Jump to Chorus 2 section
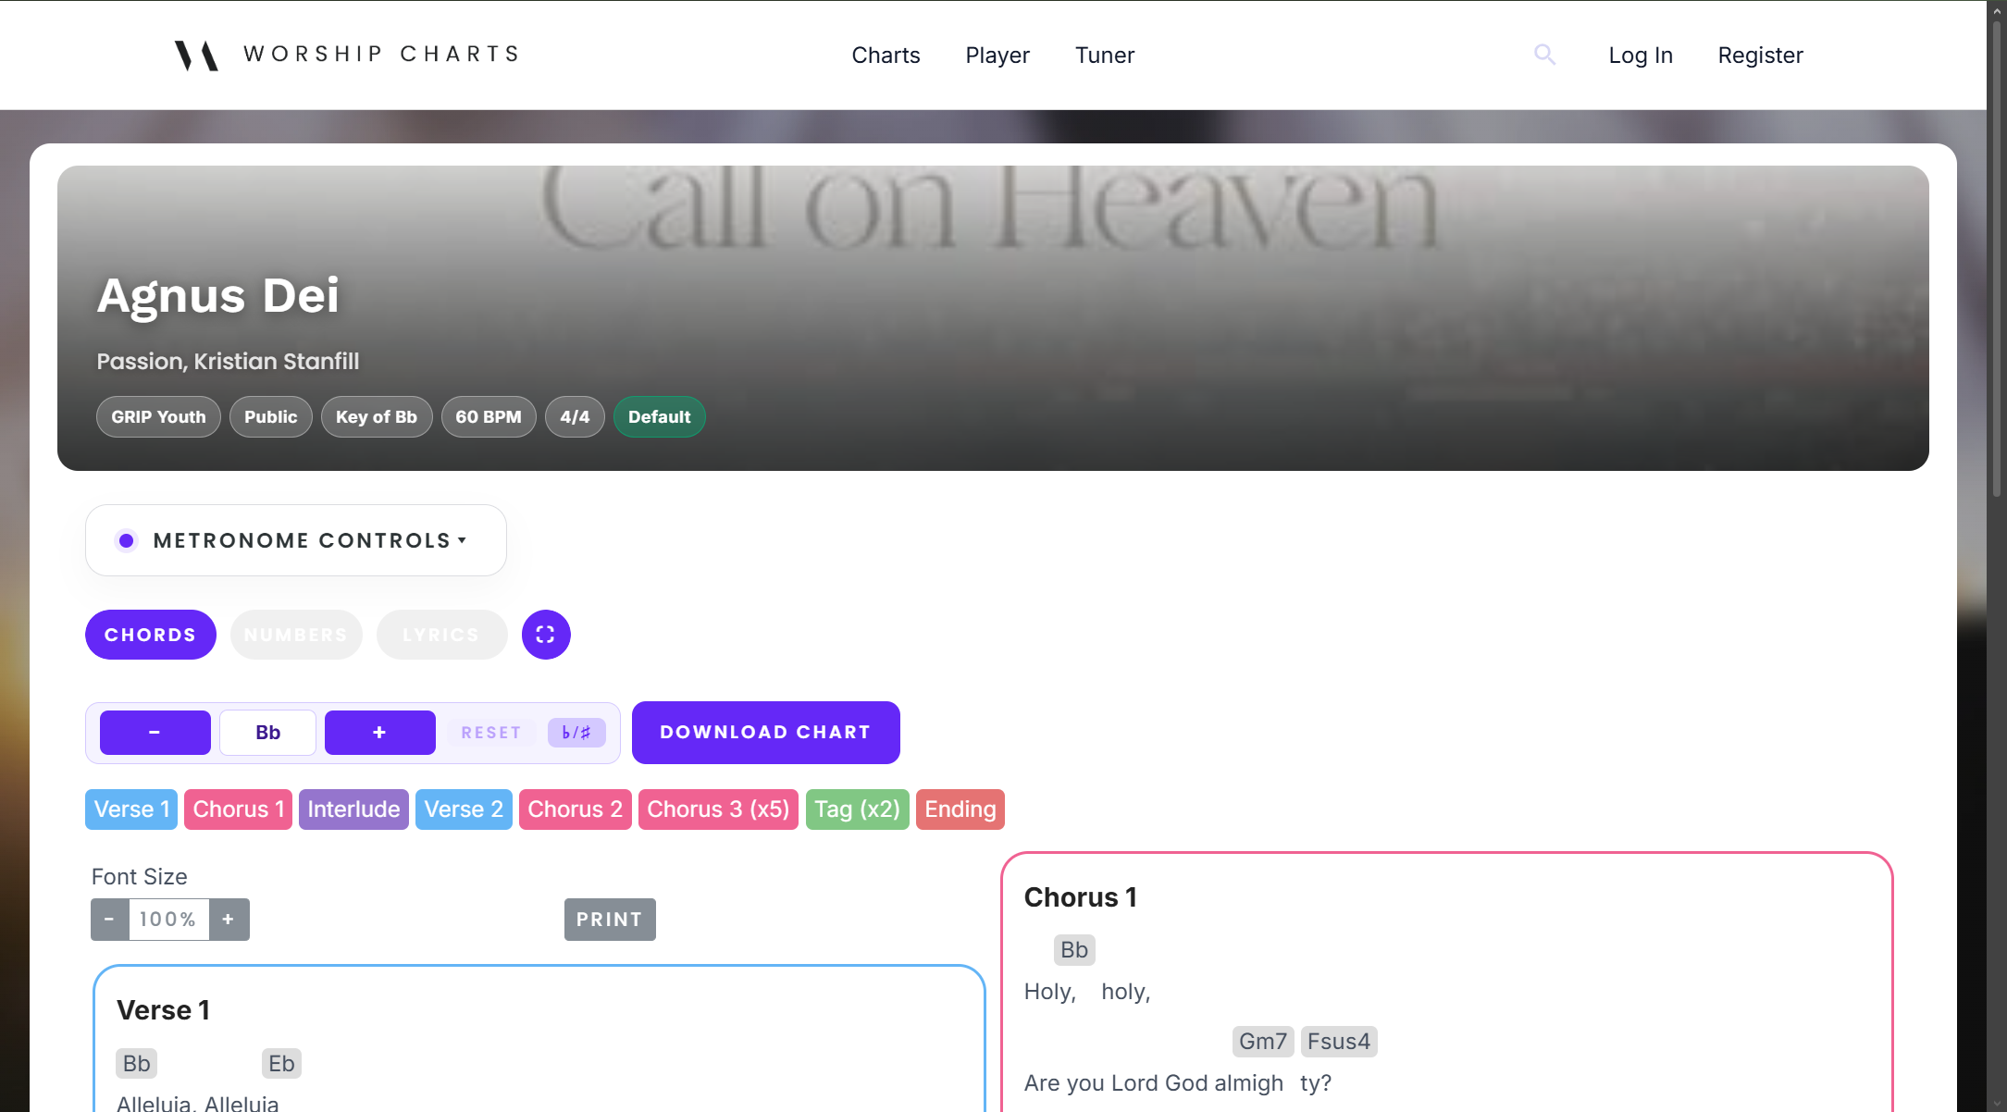The image size is (2007, 1112). 576,809
